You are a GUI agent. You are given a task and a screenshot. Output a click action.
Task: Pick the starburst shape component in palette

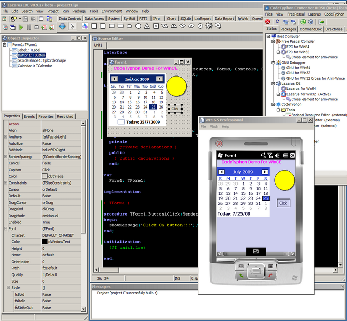pyautogui.click(x=209, y=26)
